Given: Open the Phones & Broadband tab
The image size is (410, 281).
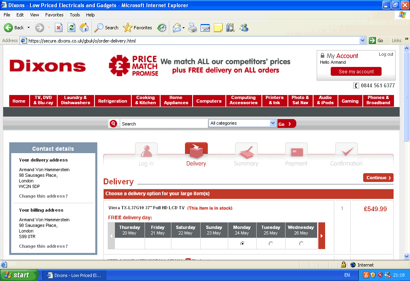Looking at the screenshot, I should pos(378,101).
